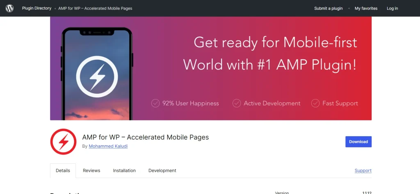Open the Installation tab

tap(124, 171)
